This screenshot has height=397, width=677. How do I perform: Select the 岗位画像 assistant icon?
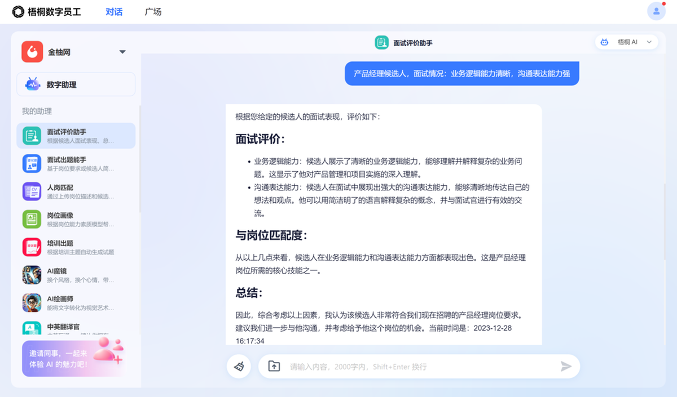(x=32, y=219)
